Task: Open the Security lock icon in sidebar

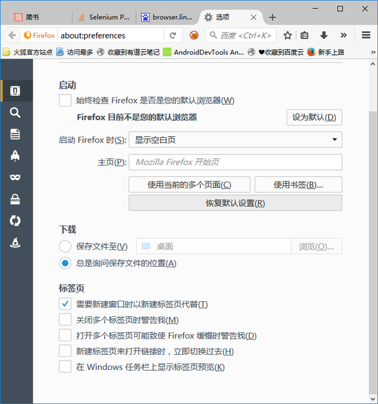Action: [x=15, y=200]
